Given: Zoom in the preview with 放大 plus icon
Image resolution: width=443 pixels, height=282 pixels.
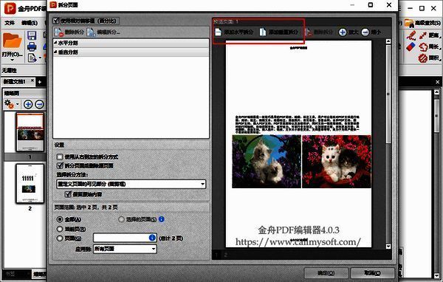Looking at the screenshot, I should (x=343, y=32).
